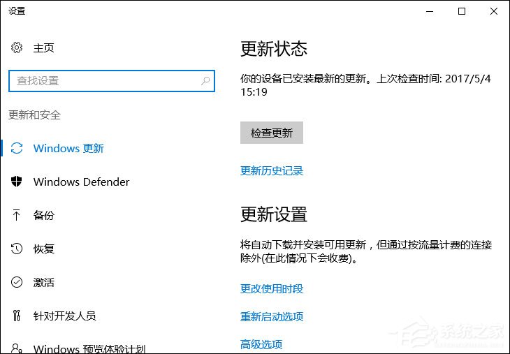Click the 针对开发人员 tools icon
The height and width of the screenshot is (354, 510).
(17, 316)
